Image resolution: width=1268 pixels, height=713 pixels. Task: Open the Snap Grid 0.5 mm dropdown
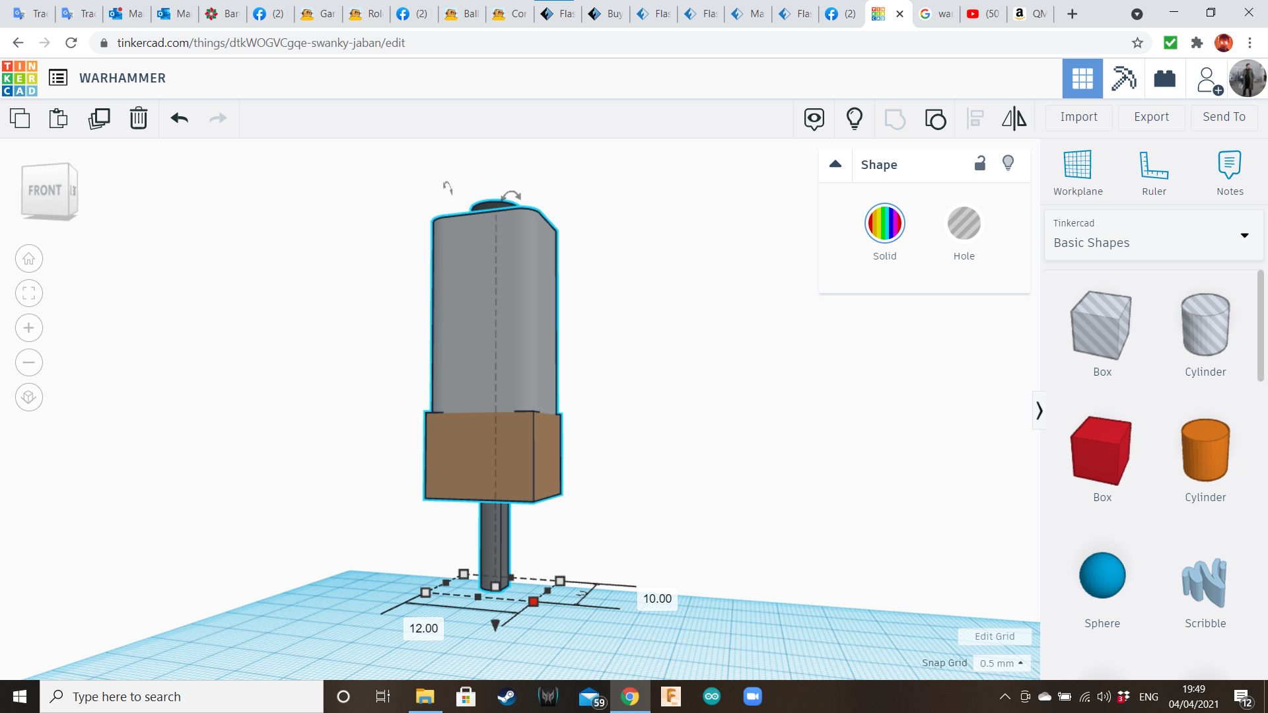(1002, 663)
